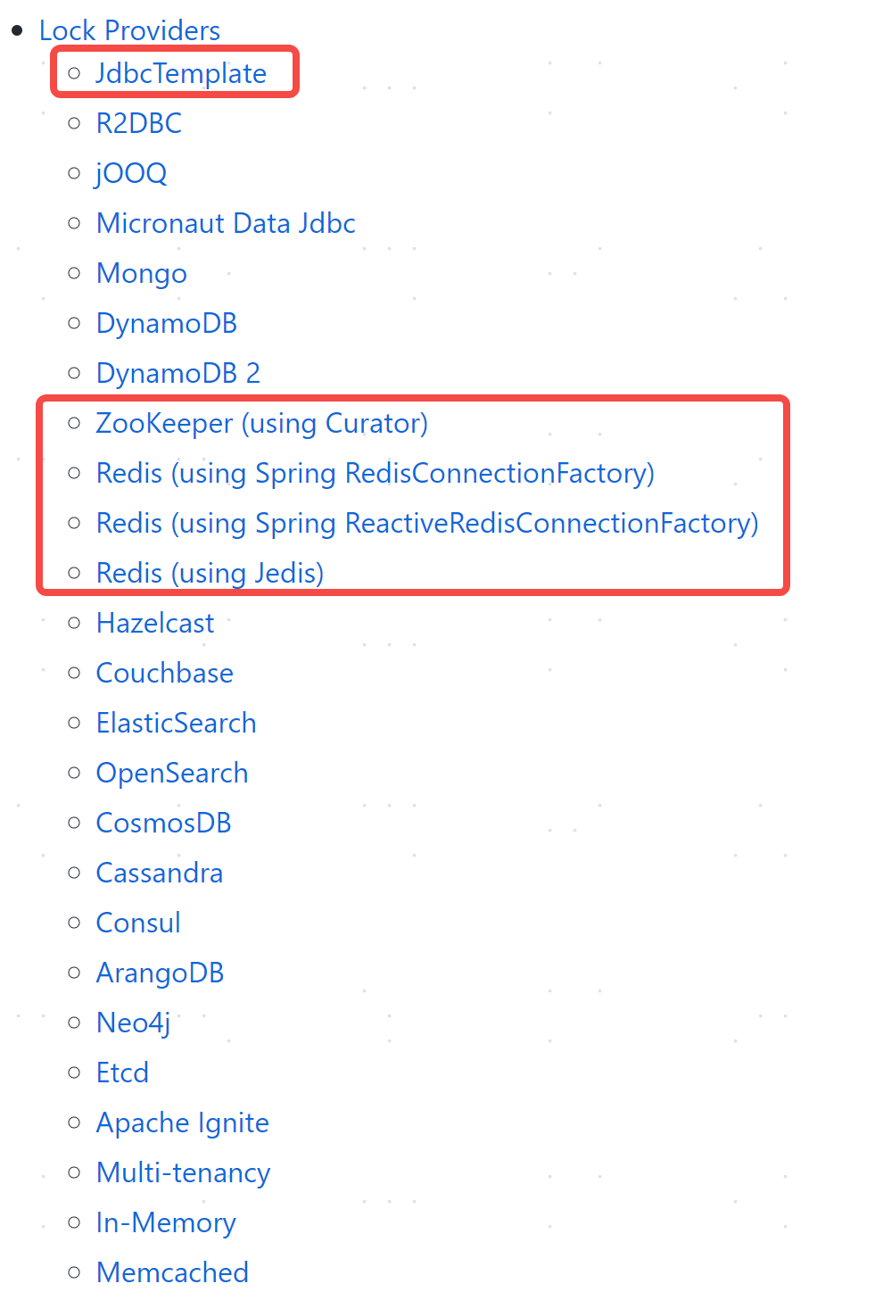Open ZooKeeper (using Curator) link
883x1292 pixels.
tap(261, 423)
